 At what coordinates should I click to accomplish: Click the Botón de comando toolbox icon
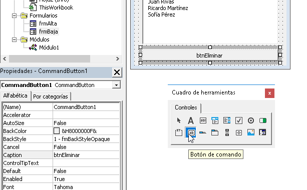[191, 132]
